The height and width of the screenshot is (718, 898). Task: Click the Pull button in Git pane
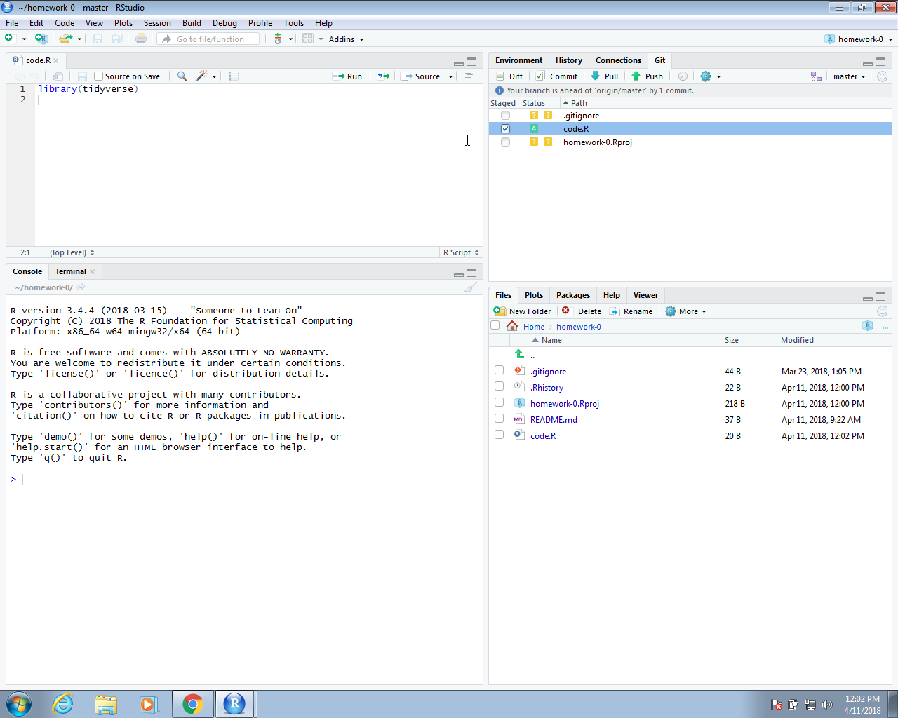[x=605, y=76]
